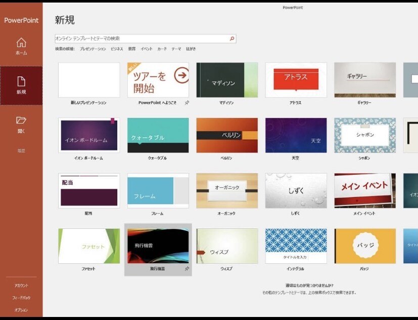Choose the ビジネス search suggestion
The image size is (418, 320).
coord(117,49)
